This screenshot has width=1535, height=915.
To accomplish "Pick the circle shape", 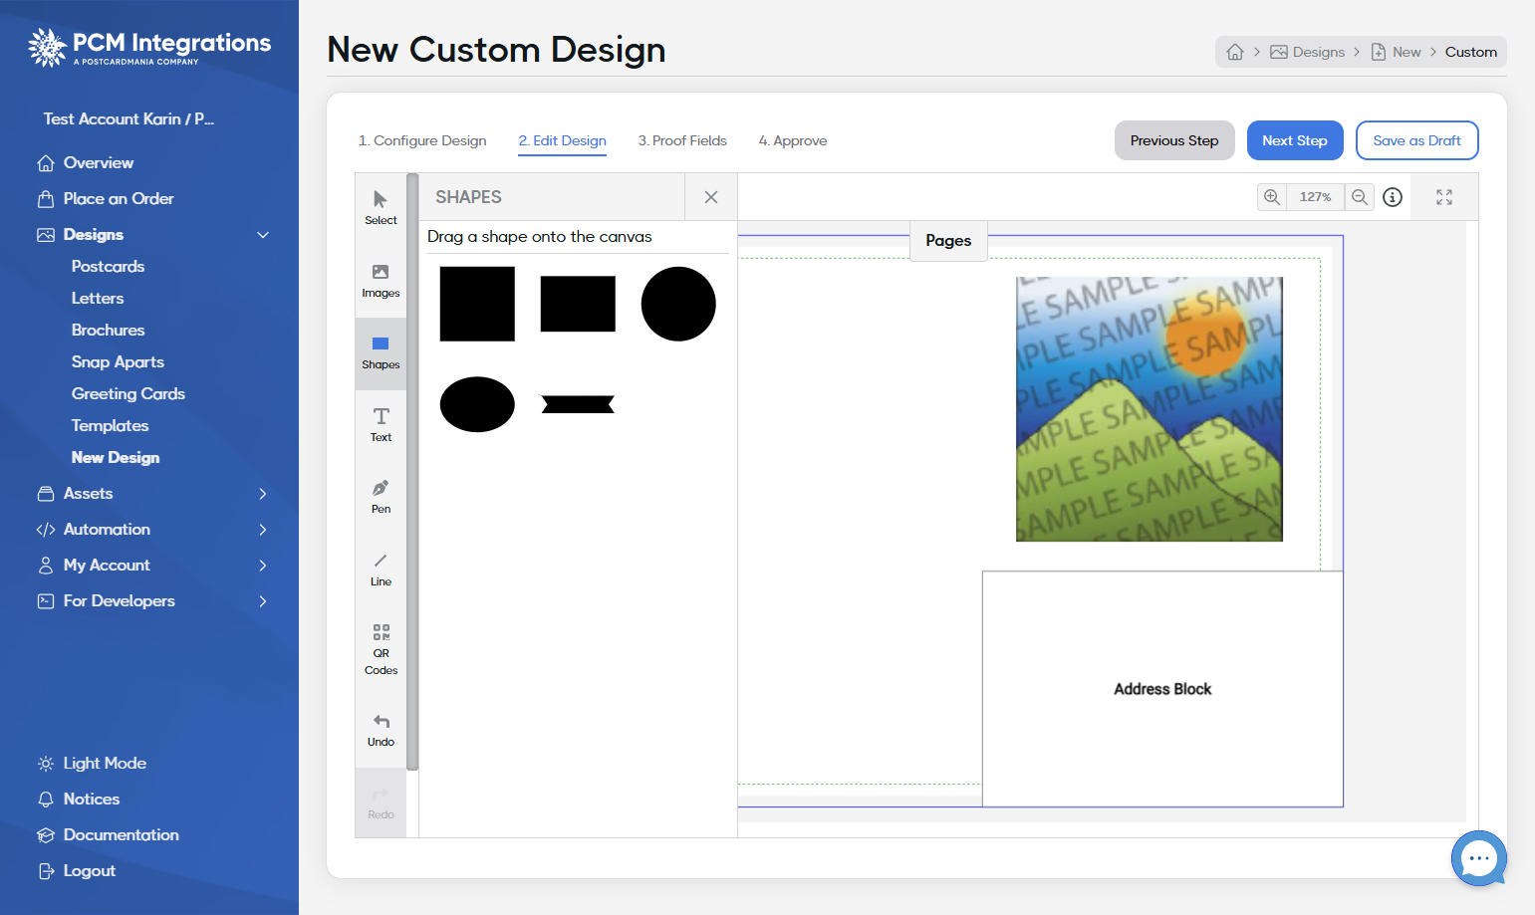I will point(678,304).
